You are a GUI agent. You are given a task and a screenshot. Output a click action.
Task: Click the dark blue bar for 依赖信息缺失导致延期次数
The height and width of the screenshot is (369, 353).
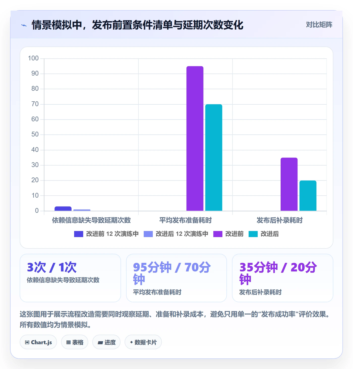pos(63,209)
